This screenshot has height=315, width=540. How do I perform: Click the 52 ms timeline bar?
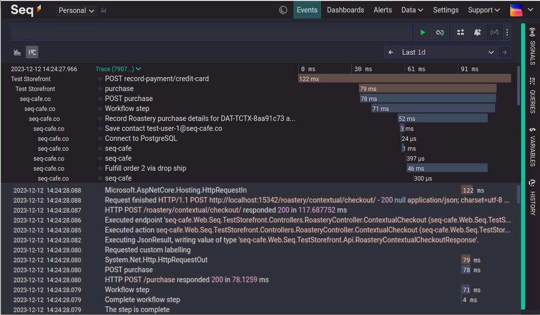pyautogui.click(x=442, y=118)
